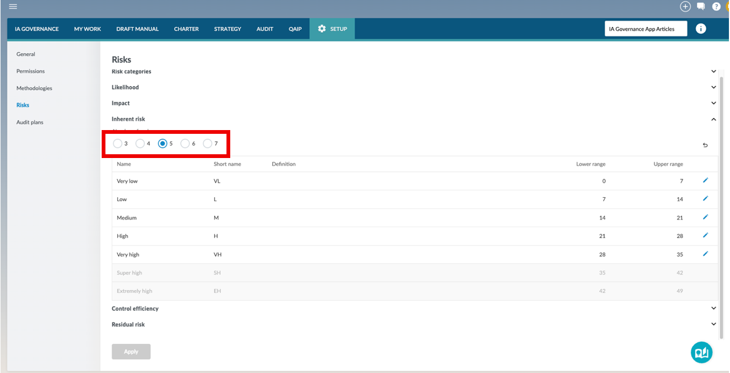This screenshot has width=730, height=373.
Task: Click the Inherent risk section title
Action: coord(128,119)
